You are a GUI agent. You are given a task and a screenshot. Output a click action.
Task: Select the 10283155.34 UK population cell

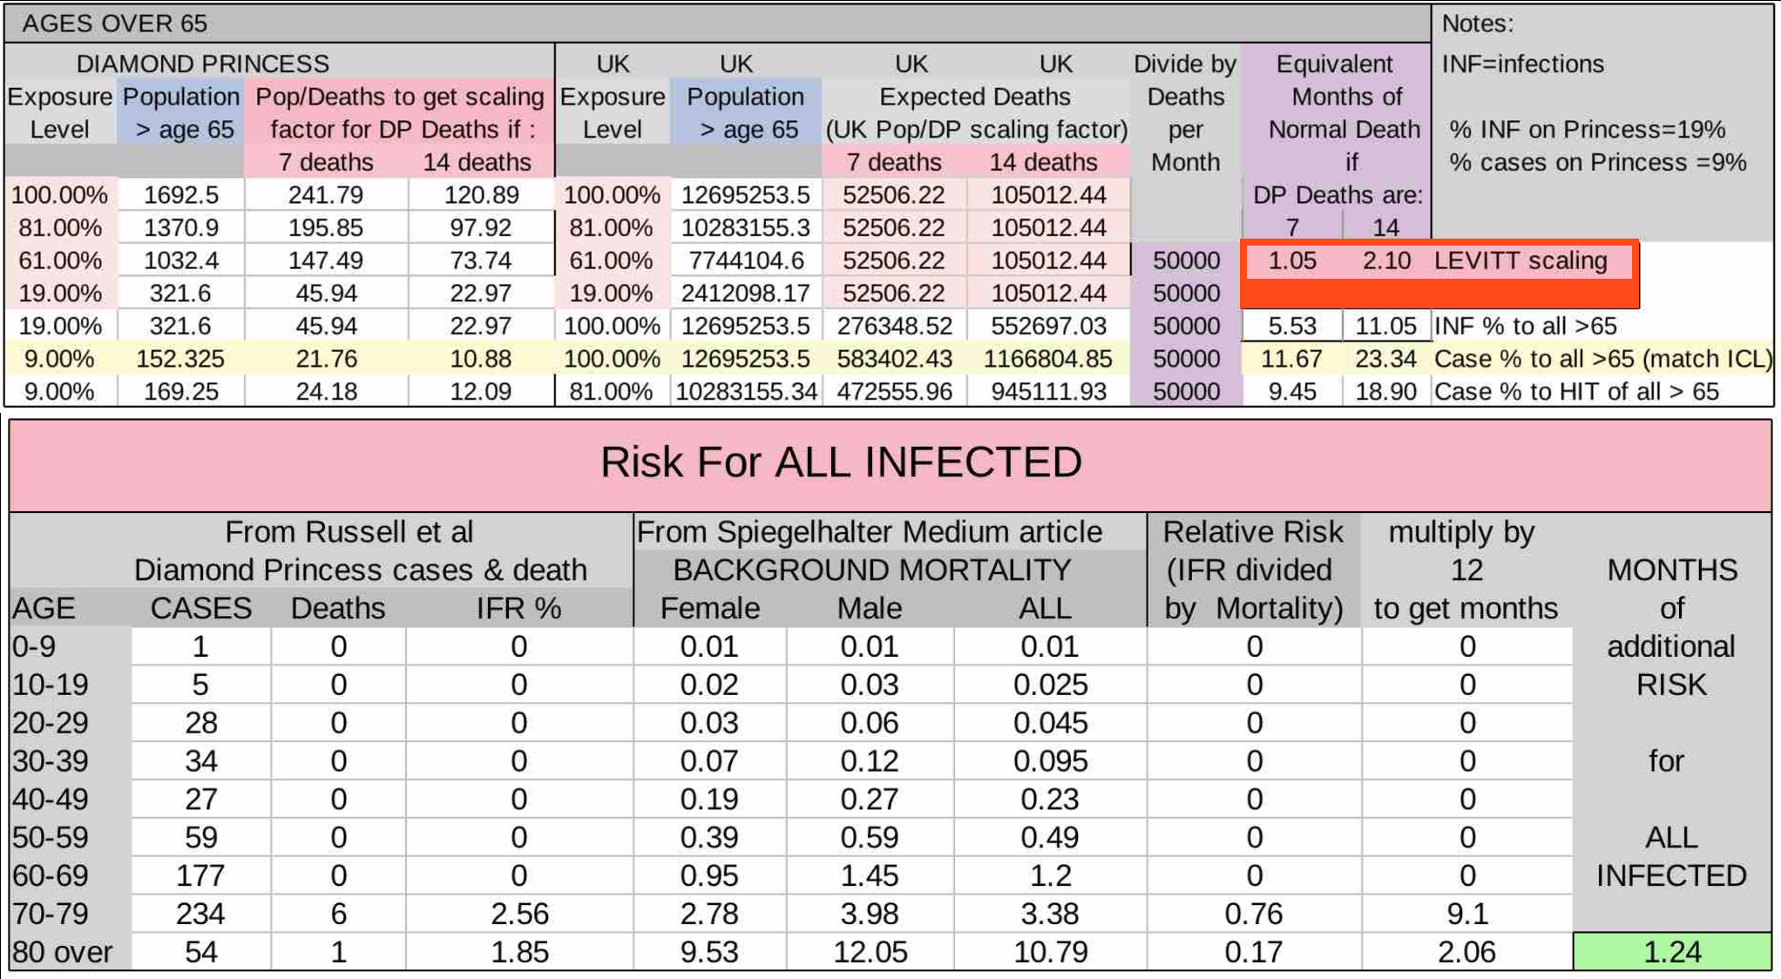tap(745, 391)
